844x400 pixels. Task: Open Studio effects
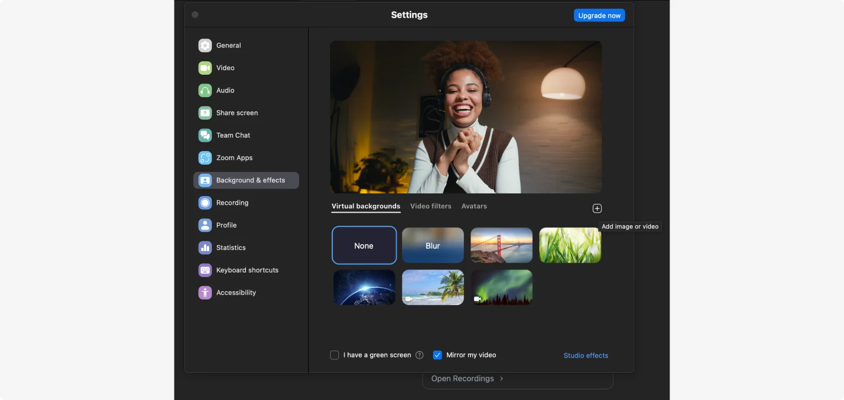click(x=585, y=355)
